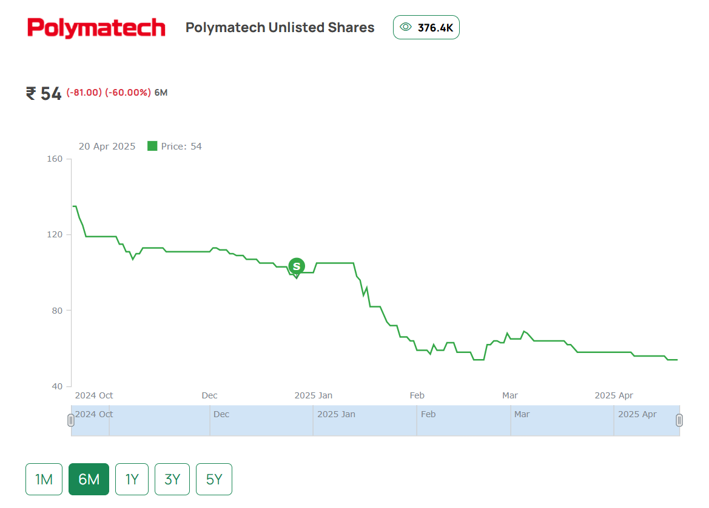Click the Price: 54 legend text

[x=181, y=147]
